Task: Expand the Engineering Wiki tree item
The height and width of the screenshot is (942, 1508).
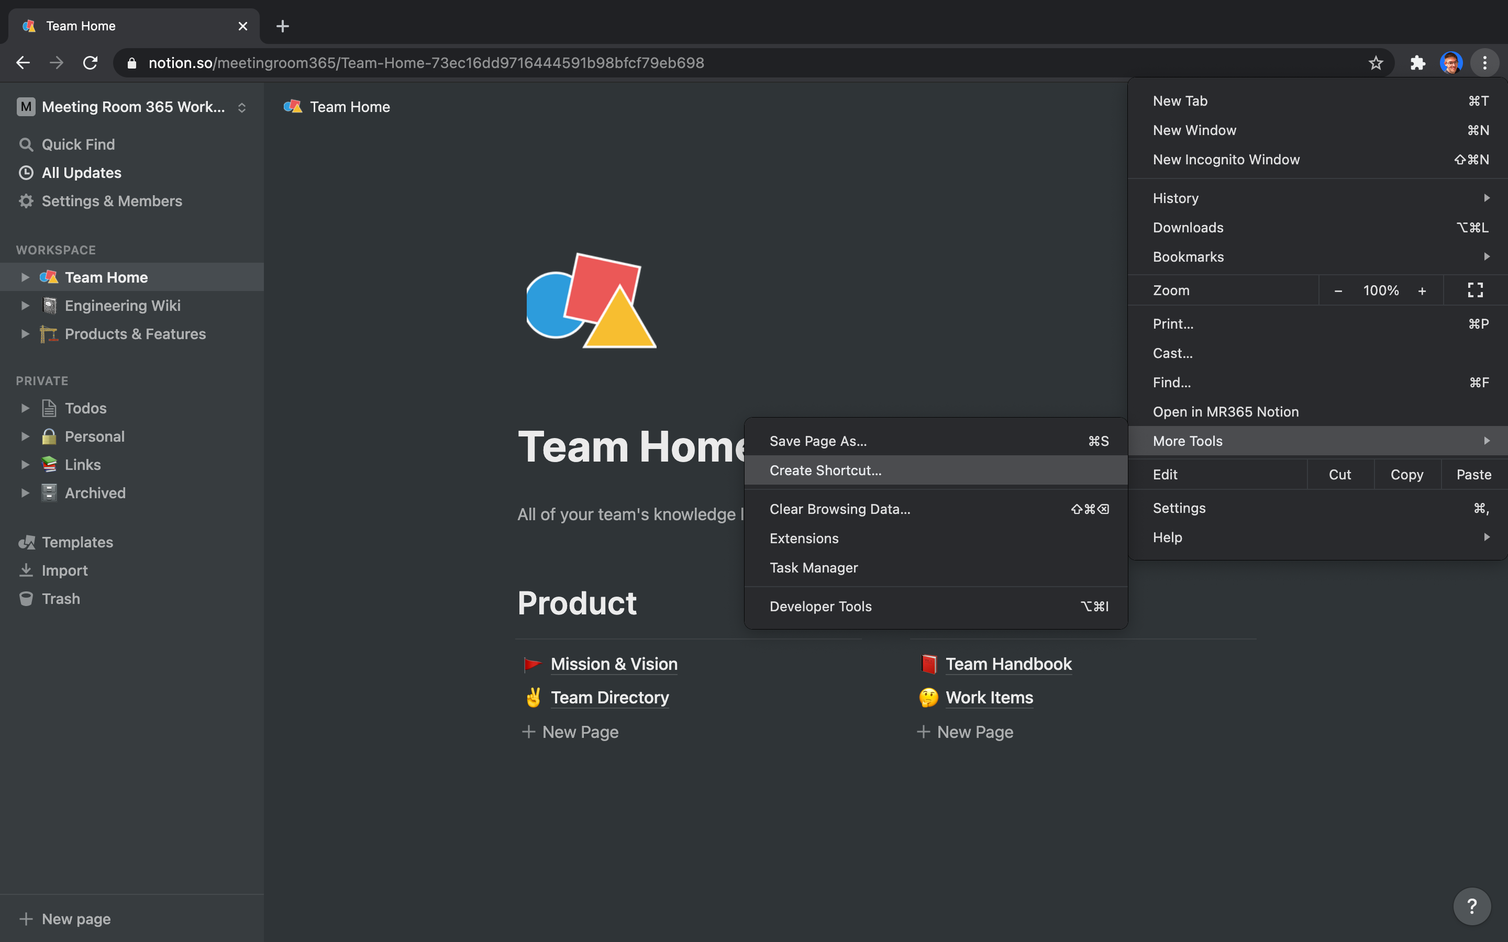Action: point(25,305)
